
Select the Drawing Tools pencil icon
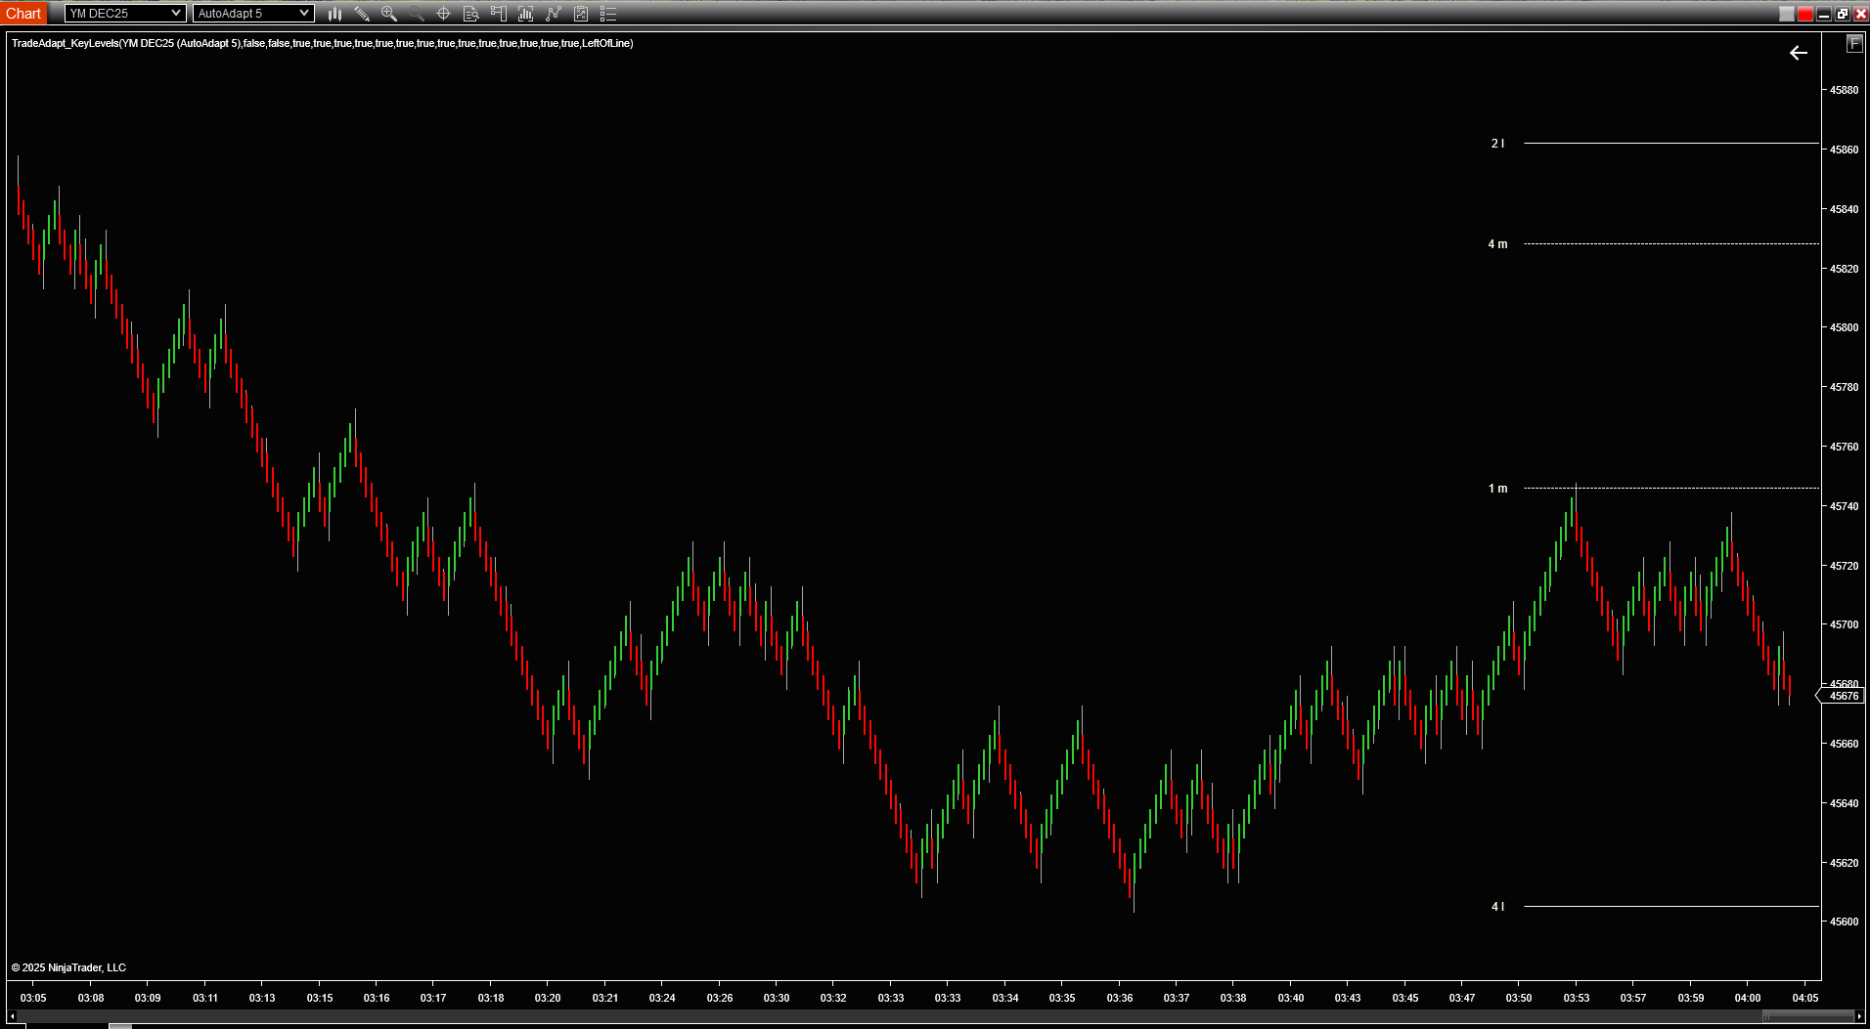pos(362,14)
